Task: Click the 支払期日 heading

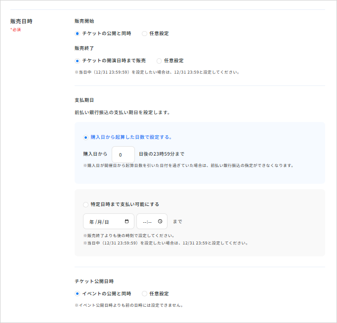Action: [84, 100]
